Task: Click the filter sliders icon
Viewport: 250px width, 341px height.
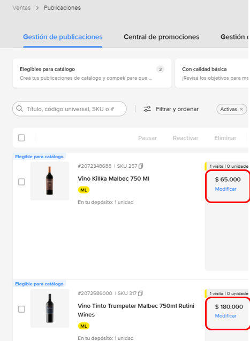Action: (x=147, y=108)
